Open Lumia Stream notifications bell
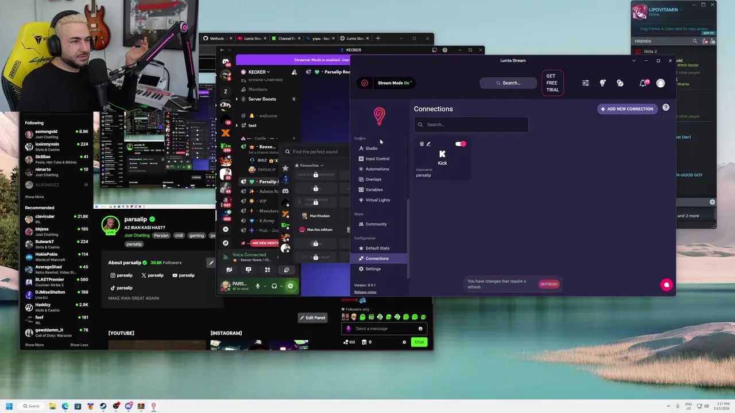Image resolution: width=735 pixels, height=413 pixels. pyautogui.click(x=643, y=83)
